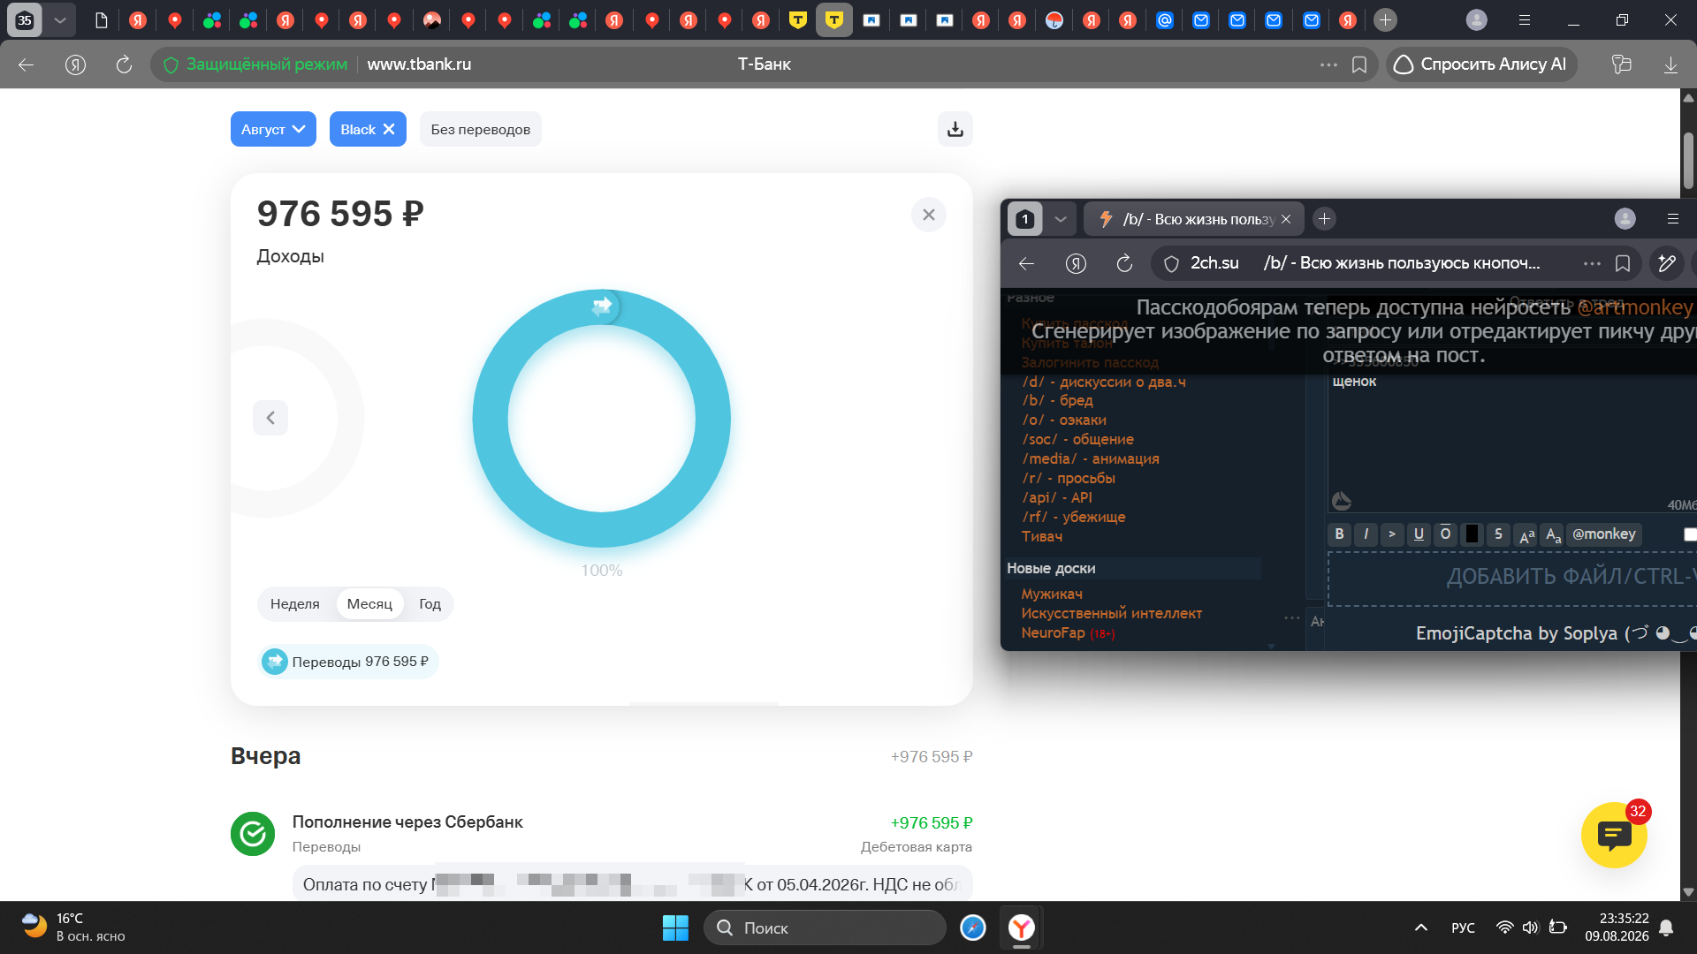Apply underline formatting in 2ch post form
The image size is (1697, 954).
tap(1419, 534)
